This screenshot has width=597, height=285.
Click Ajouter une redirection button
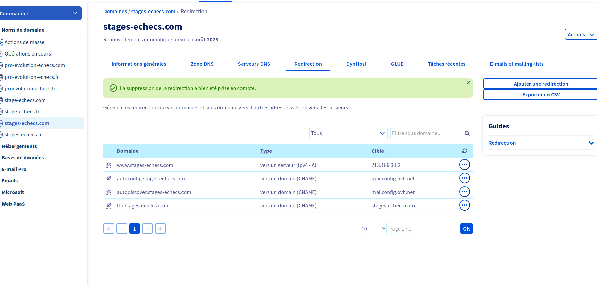click(x=541, y=84)
